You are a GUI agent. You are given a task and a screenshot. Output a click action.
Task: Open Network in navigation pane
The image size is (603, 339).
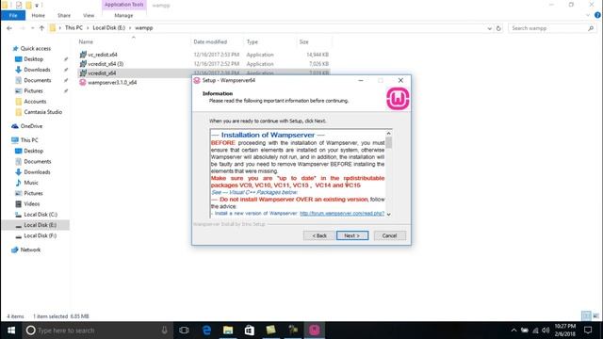coord(30,250)
